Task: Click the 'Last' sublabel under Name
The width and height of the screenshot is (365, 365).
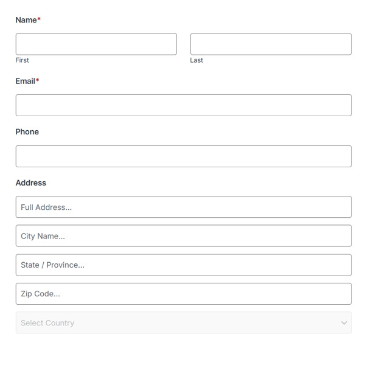Action: pyautogui.click(x=196, y=60)
